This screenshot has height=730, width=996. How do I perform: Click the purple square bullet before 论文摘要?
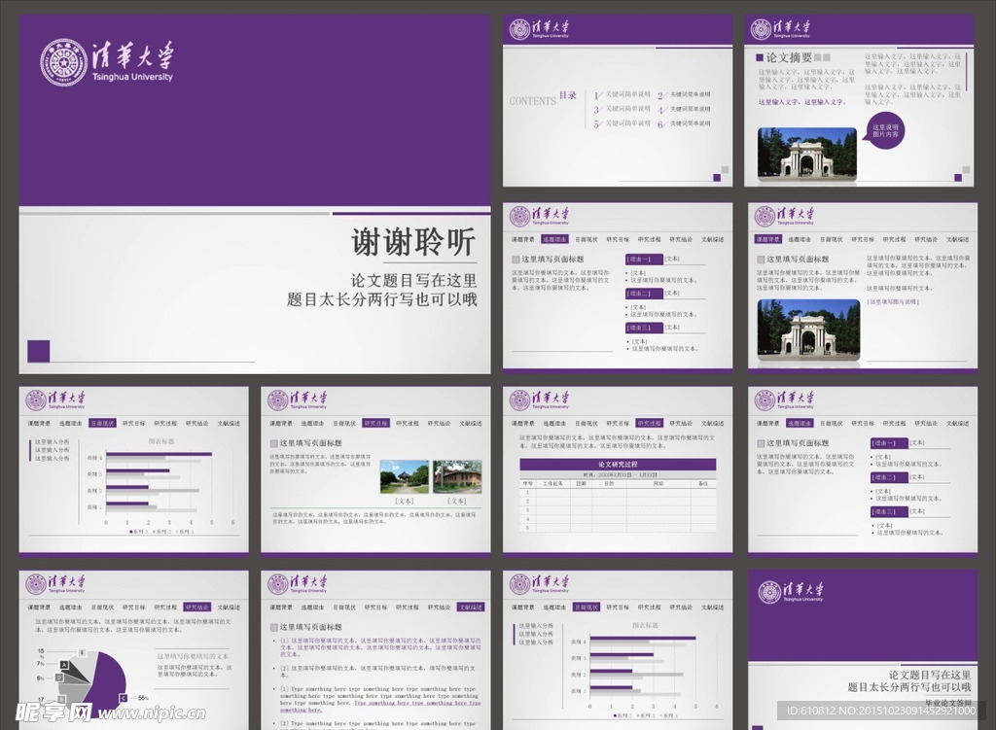pos(759,57)
